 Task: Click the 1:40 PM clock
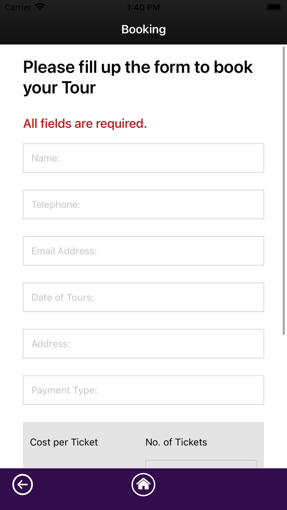click(x=143, y=7)
